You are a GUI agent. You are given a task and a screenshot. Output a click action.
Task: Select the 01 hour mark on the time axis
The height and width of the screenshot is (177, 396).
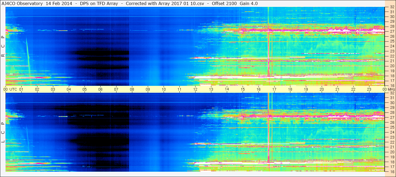[21, 89]
